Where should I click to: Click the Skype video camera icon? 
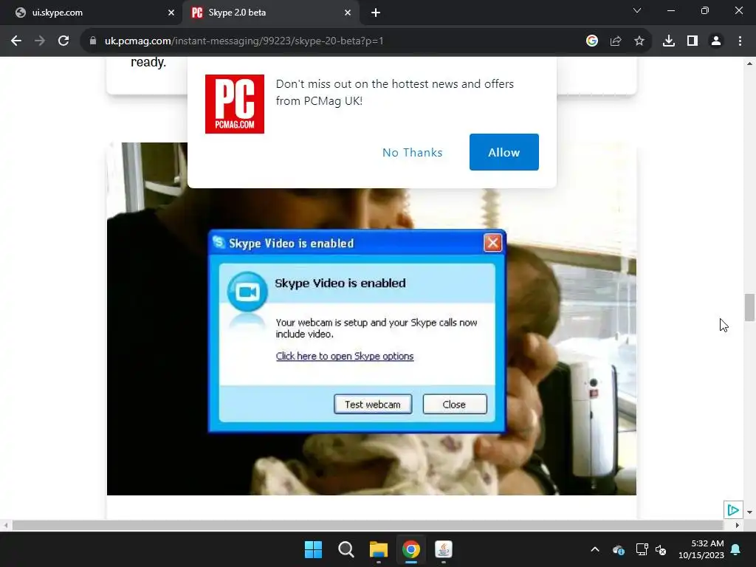pyautogui.click(x=247, y=292)
